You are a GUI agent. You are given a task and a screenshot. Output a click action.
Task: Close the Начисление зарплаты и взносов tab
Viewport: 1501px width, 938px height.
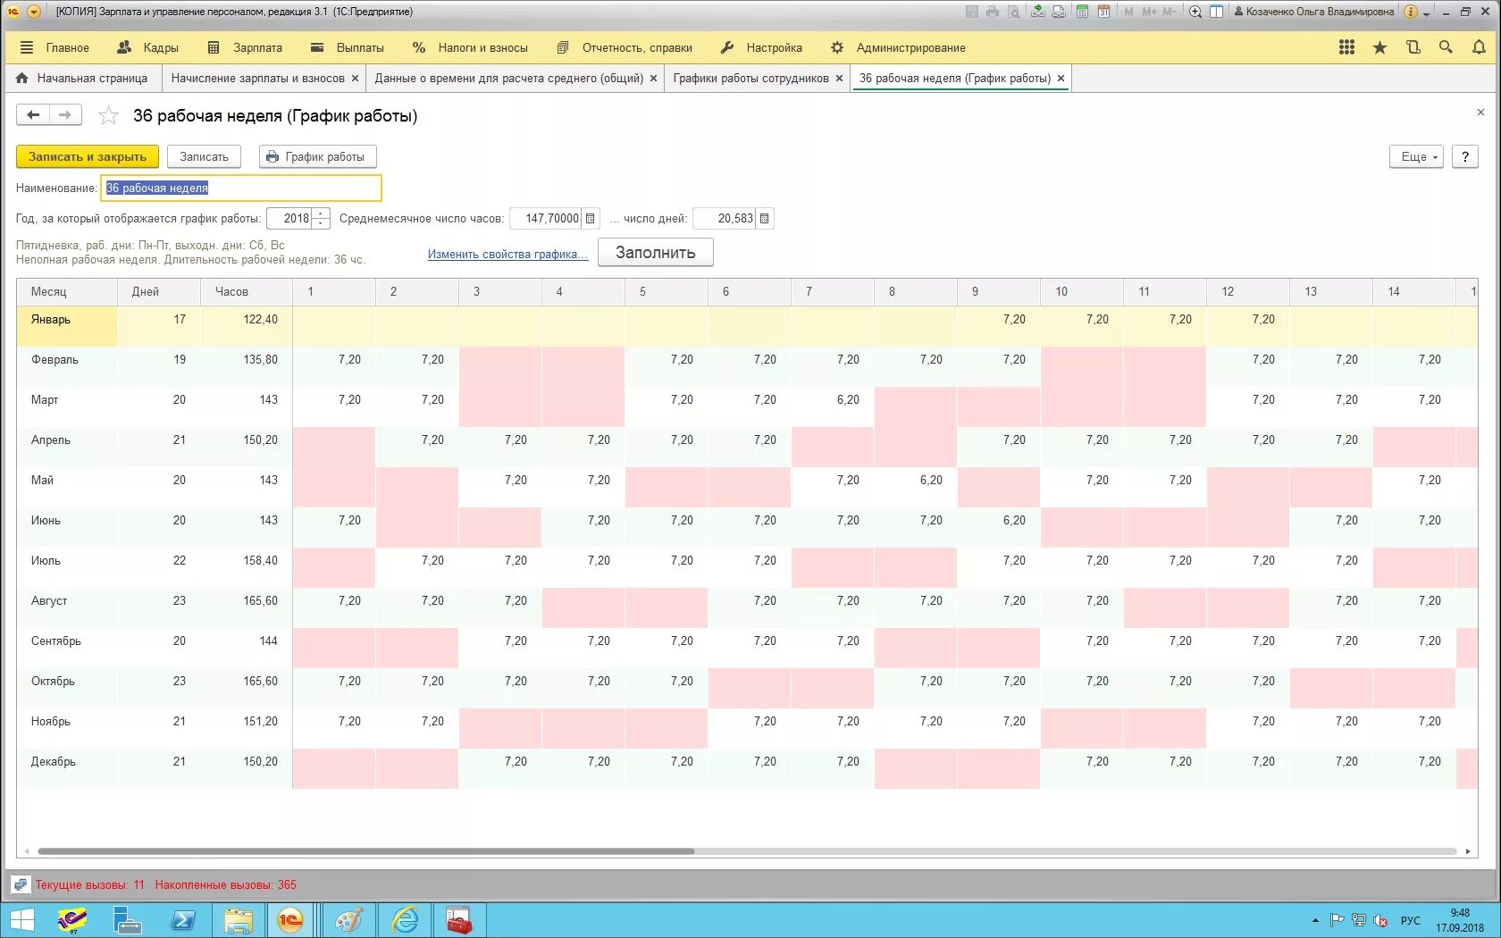[355, 79]
